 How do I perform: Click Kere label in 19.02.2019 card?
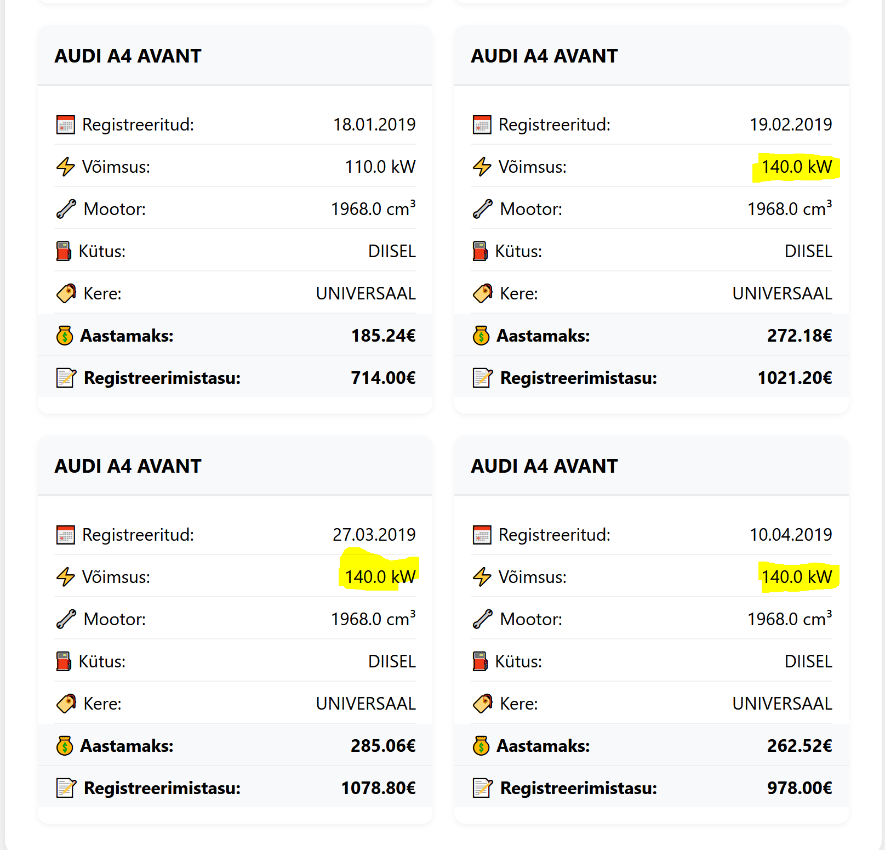click(x=519, y=293)
